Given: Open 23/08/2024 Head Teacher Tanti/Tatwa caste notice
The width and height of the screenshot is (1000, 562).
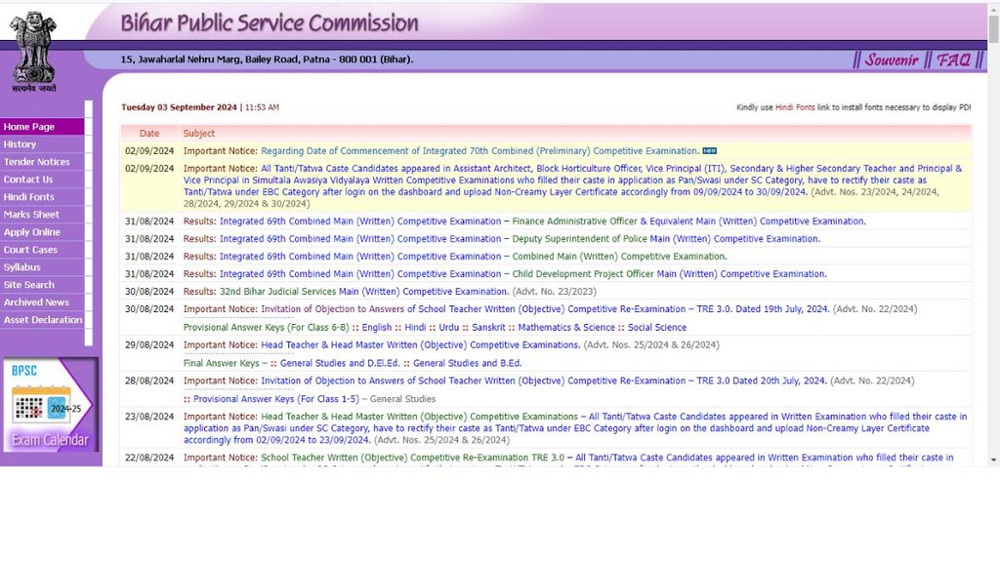Looking at the screenshot, I should click(575, 428).
